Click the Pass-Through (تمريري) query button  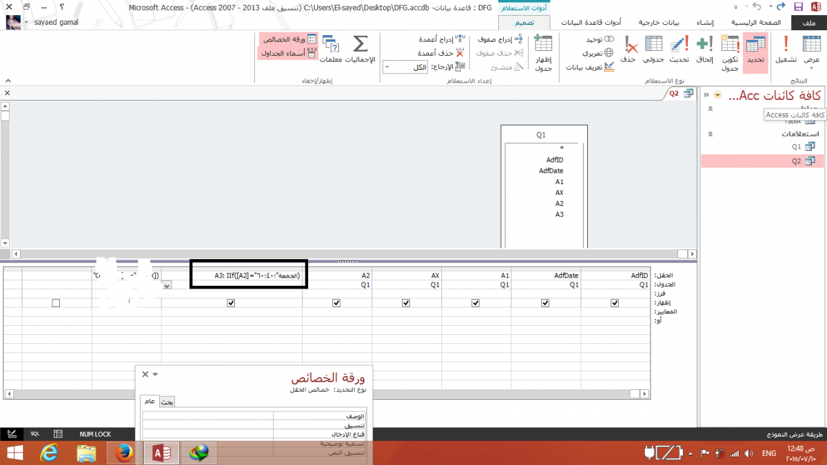(597, 53)
